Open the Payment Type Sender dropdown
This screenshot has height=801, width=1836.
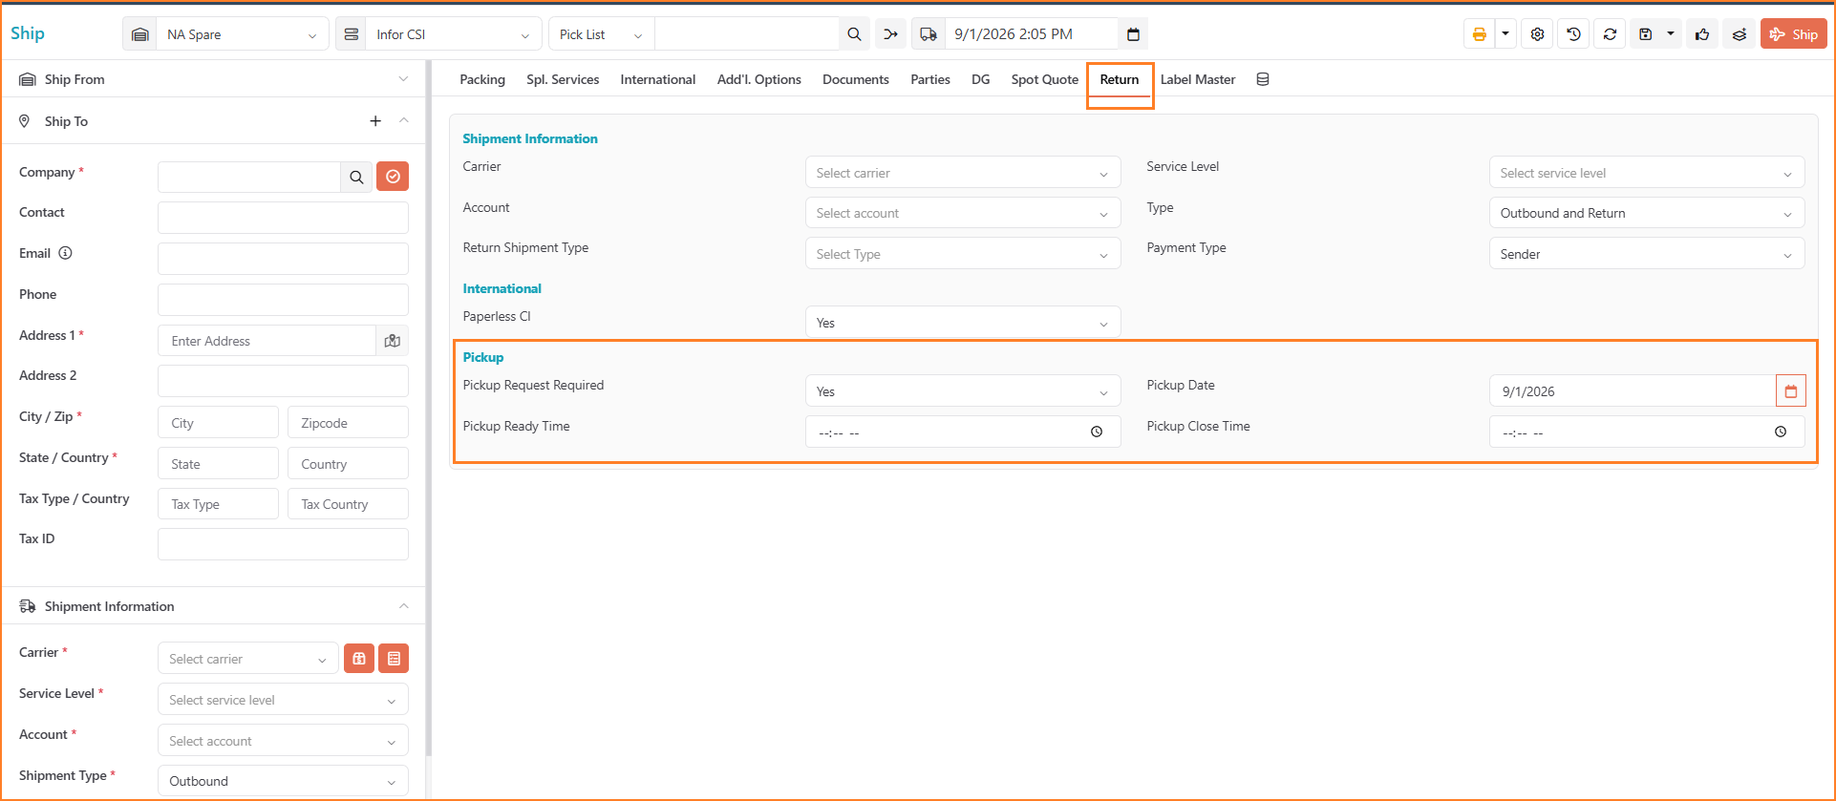(x=1647, y=254)
